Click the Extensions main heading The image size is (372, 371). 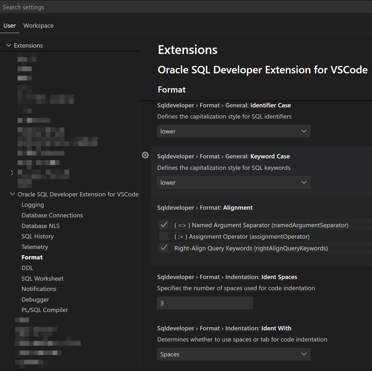click(x=188, y=50)
